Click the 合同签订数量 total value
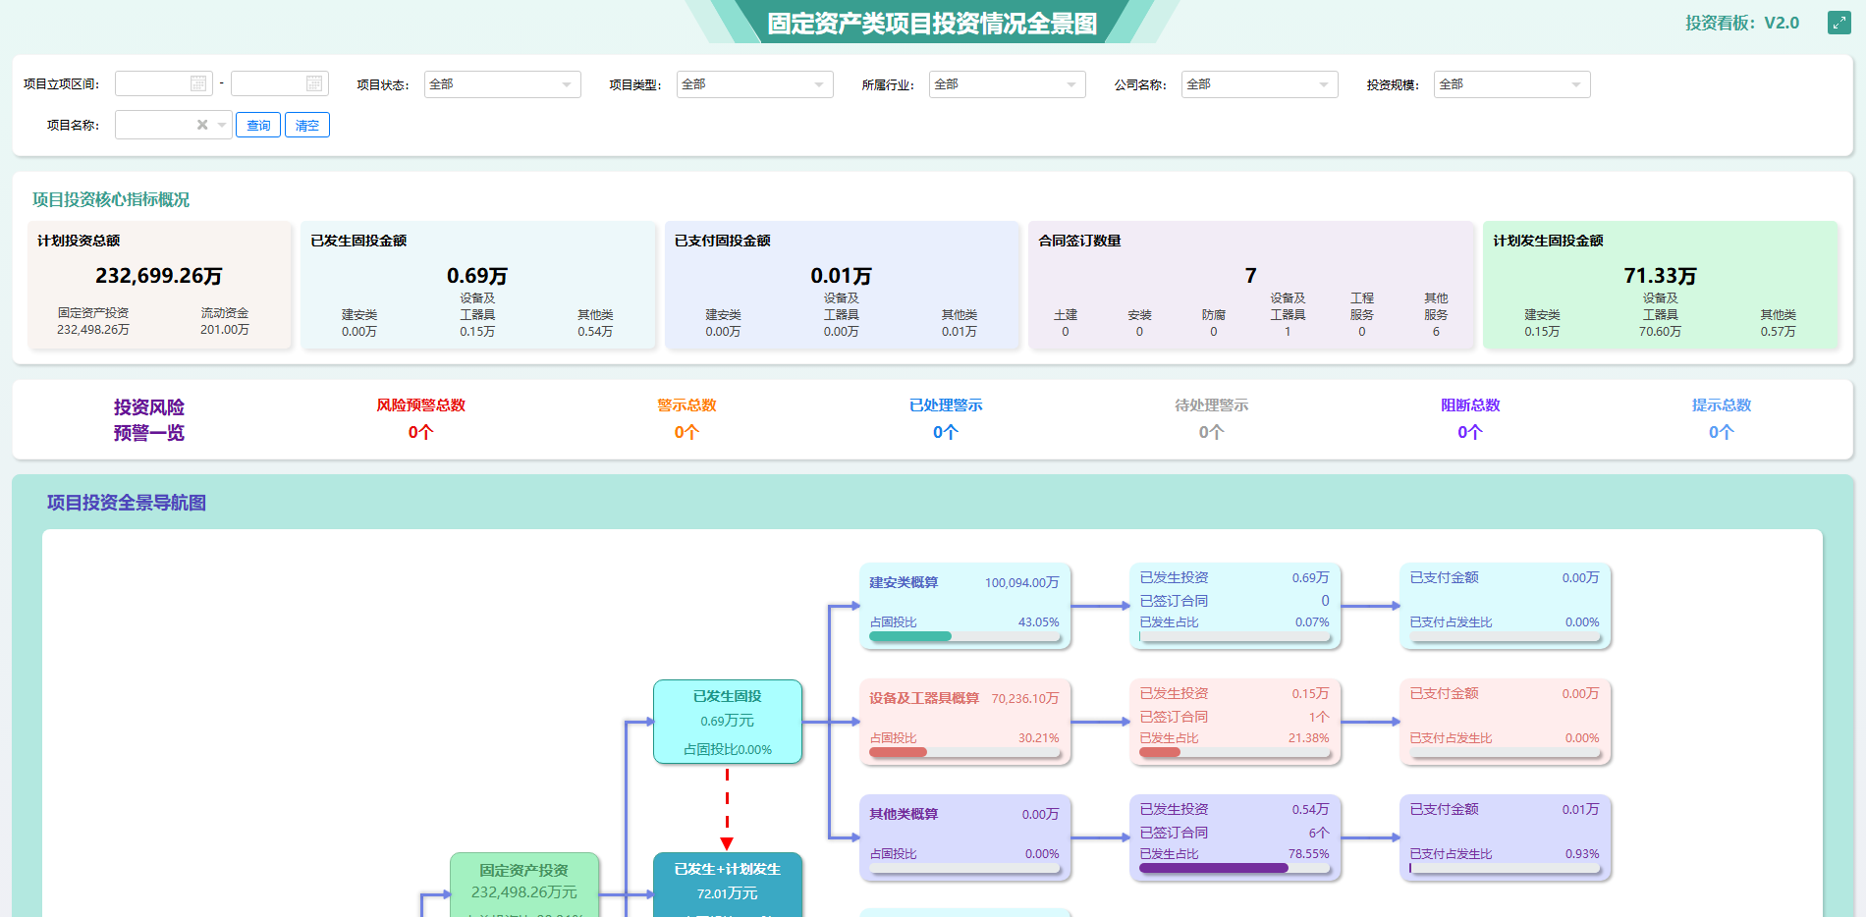Viewport: 1866px width, 917px height. 1250,276
